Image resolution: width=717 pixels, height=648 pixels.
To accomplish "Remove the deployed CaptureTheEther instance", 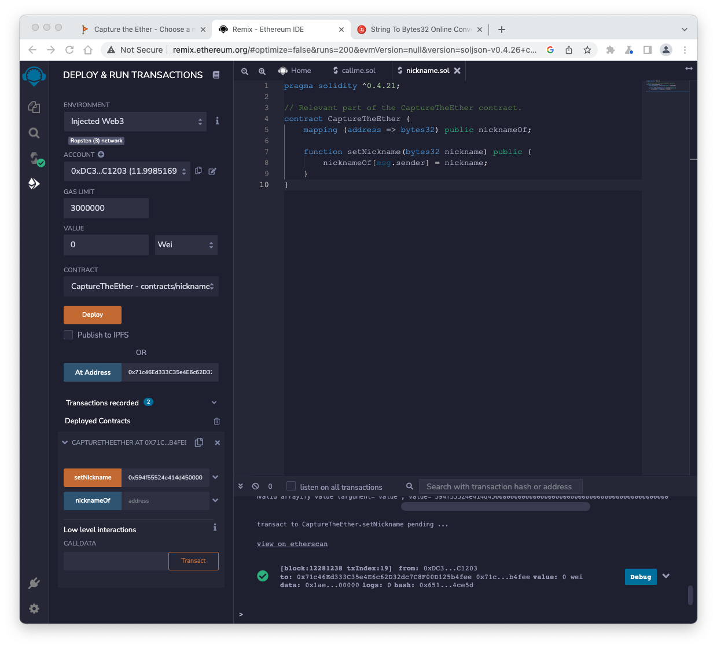I will [218, 442].
